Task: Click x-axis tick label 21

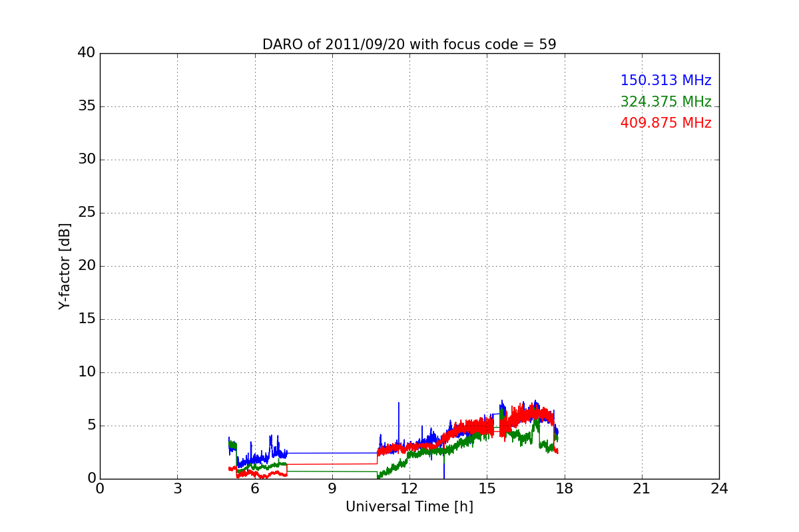Action: click(642, 488)
